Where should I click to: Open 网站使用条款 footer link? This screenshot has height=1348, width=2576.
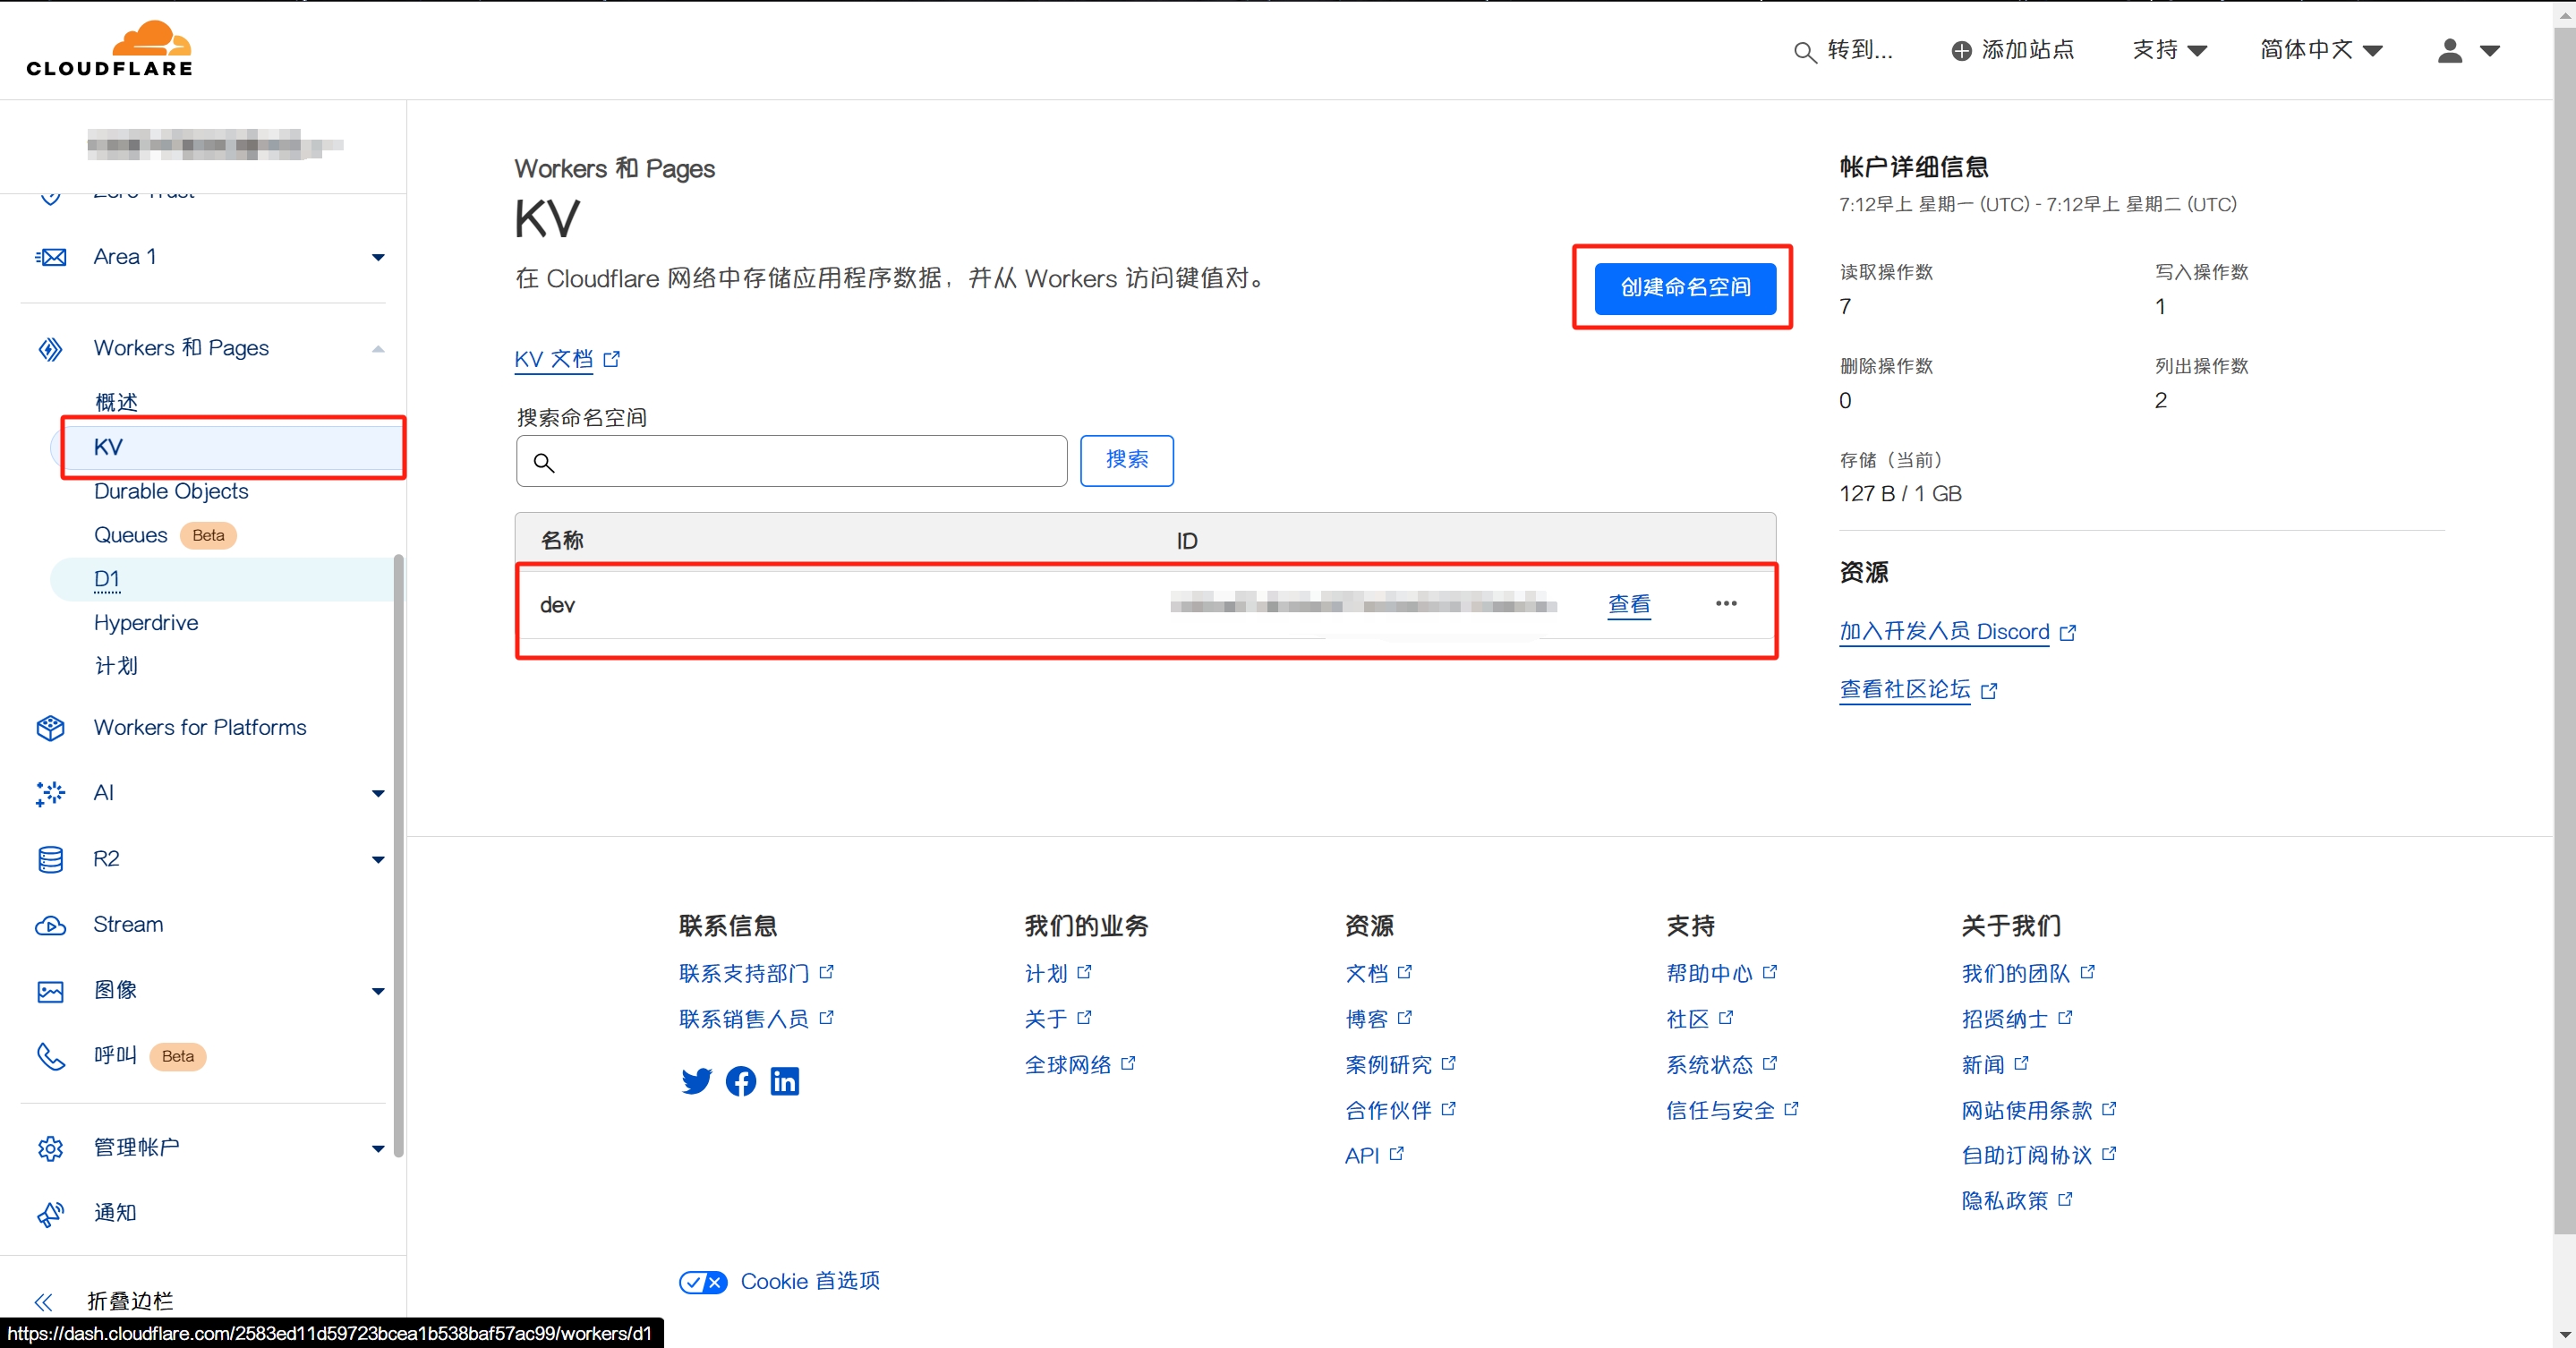click(x=2027, y=1110)
